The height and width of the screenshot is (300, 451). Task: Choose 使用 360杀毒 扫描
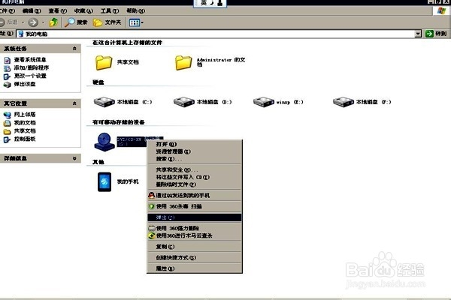[195, 206]
